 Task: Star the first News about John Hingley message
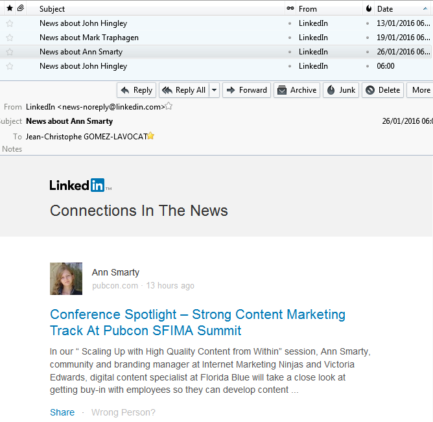[x=10, y=23]
